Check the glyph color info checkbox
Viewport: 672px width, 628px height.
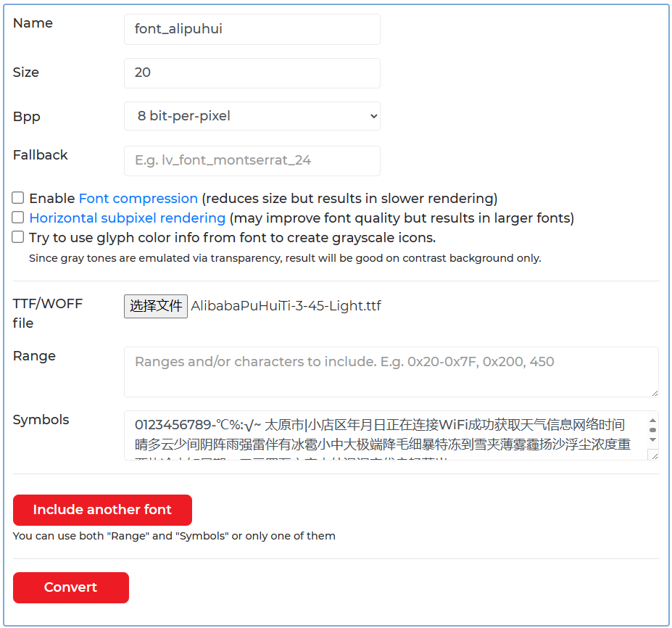tap(18, 237)
